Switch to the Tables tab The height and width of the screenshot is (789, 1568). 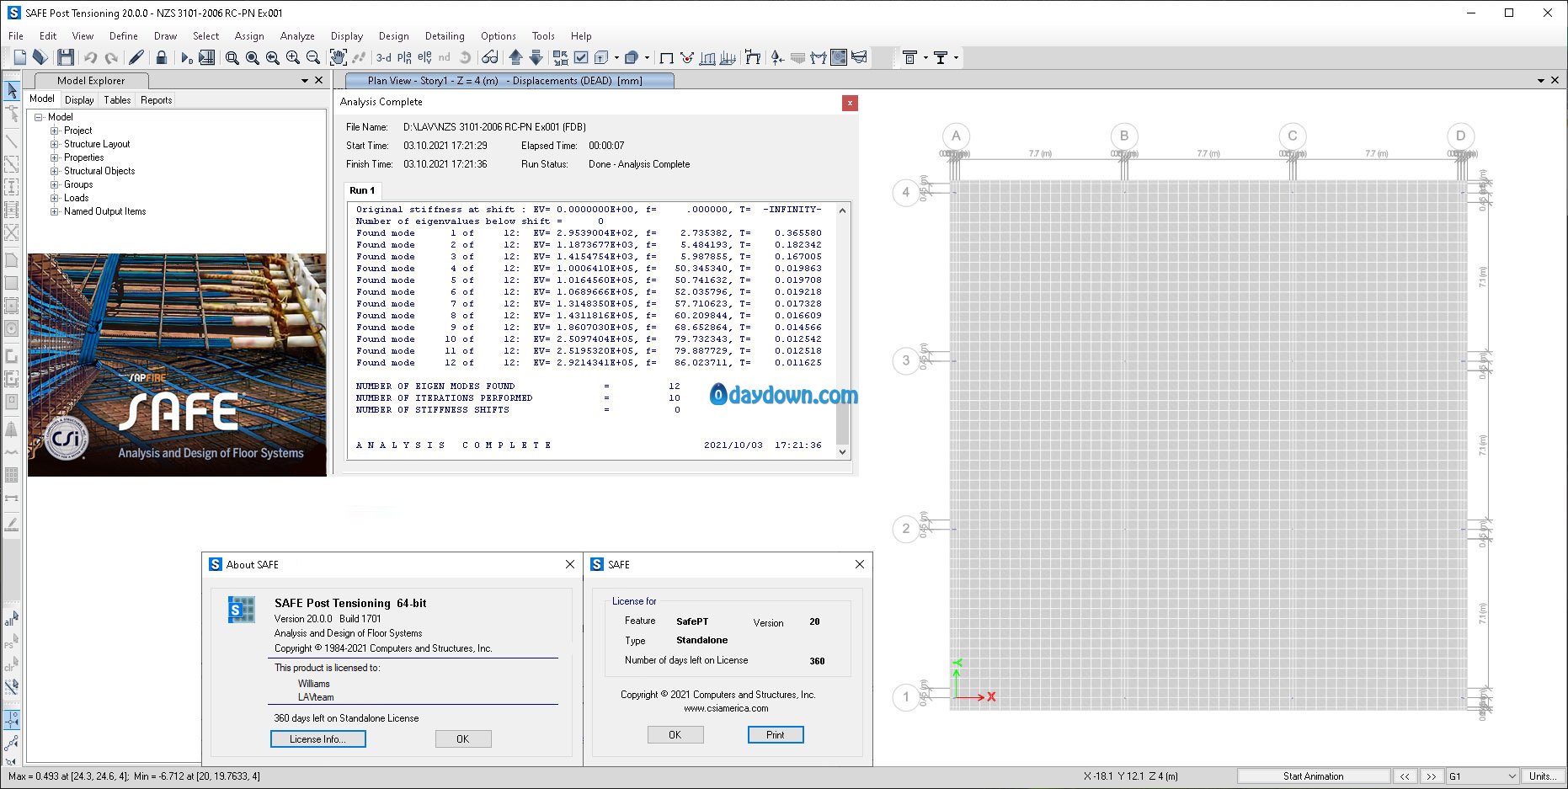(117, 99)
